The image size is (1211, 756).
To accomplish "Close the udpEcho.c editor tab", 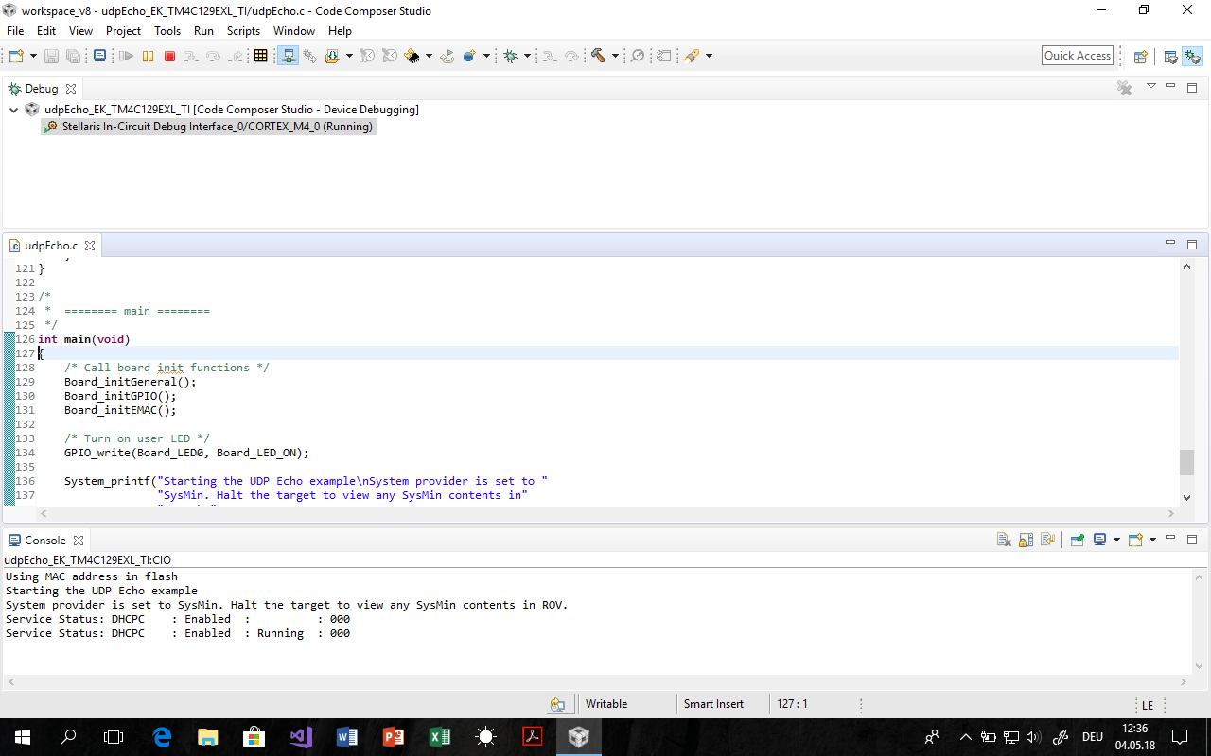I will 90,246.
